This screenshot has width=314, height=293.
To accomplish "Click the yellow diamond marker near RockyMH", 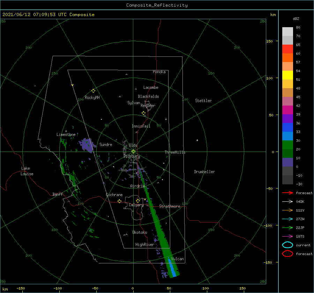I will click(x=93, y=91).
